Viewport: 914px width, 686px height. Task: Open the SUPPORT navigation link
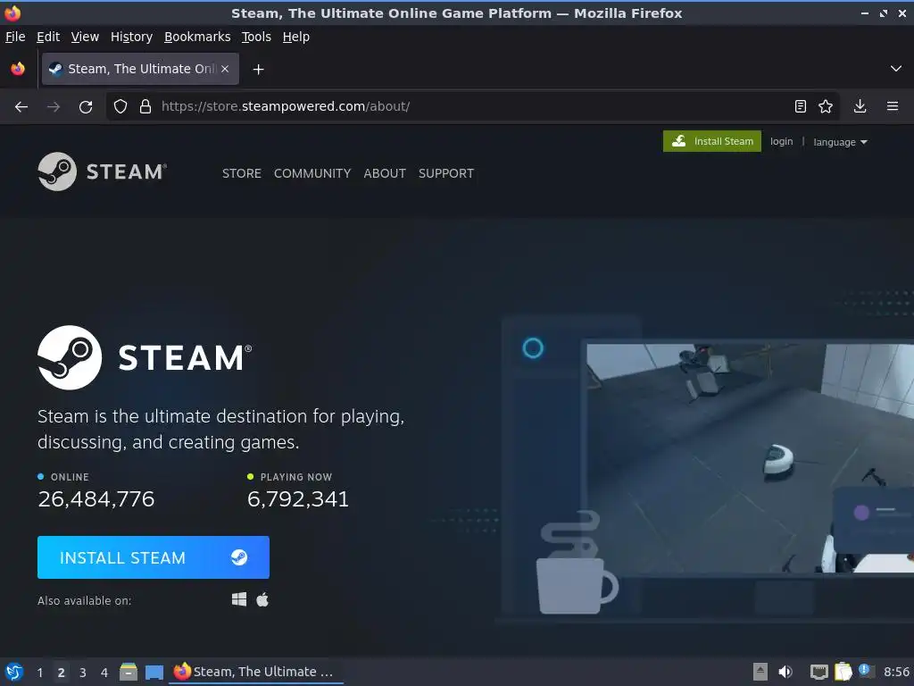click(446, 173)
